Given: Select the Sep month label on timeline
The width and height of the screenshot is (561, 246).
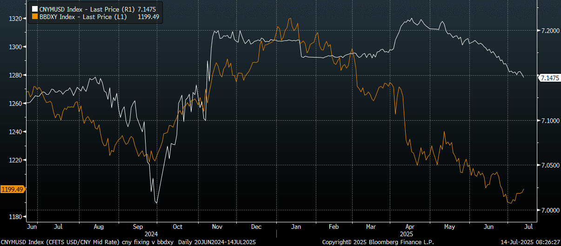Looking at the screenshot, I should click(138, 227).
